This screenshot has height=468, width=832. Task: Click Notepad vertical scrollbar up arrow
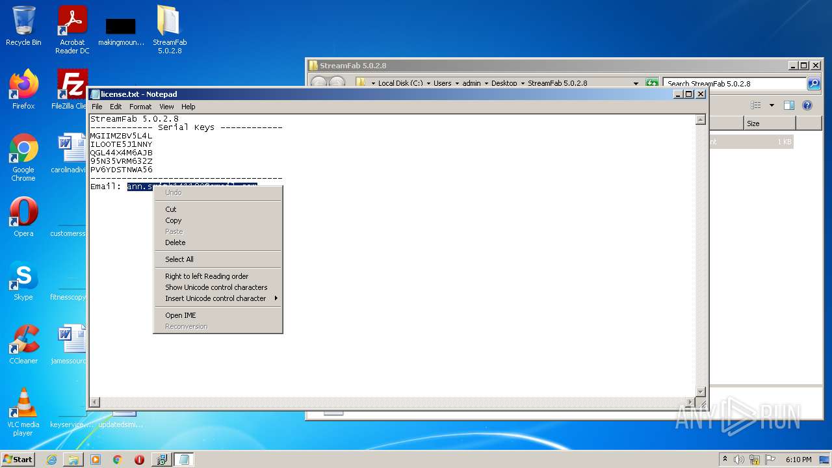pyautogui.click(x=701, y=120)
